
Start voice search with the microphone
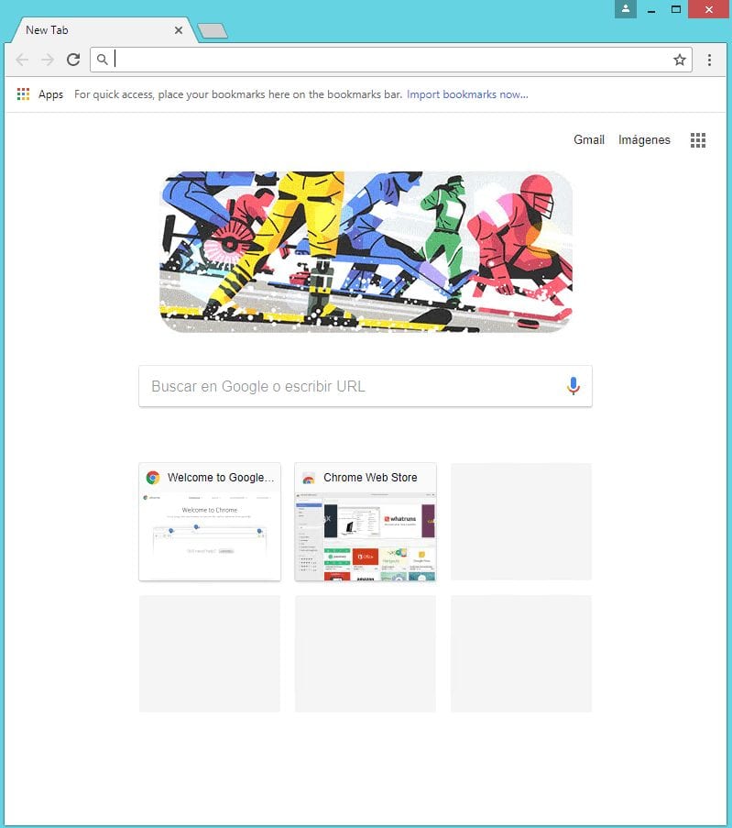(x=574, y=386)
